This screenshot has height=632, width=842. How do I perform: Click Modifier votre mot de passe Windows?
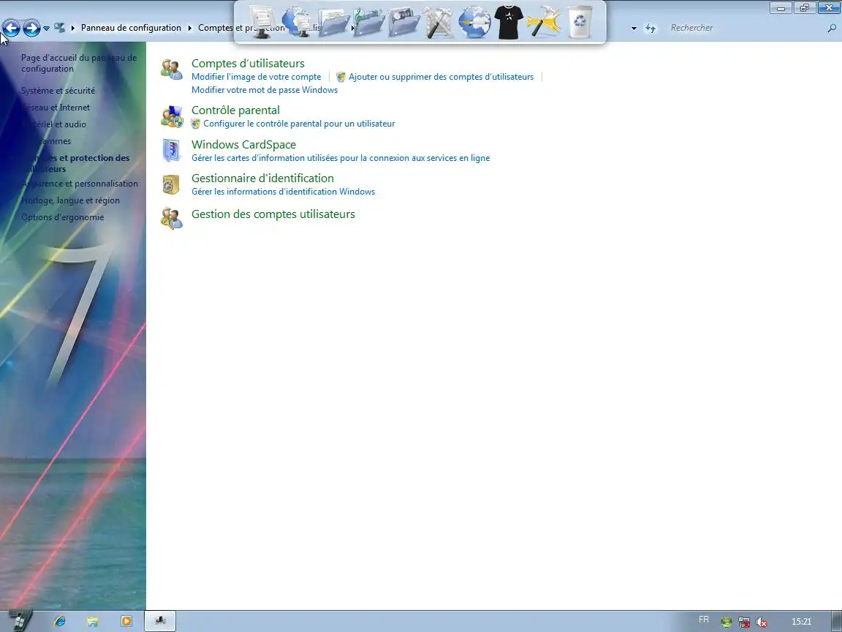click(x=265, y=90)
